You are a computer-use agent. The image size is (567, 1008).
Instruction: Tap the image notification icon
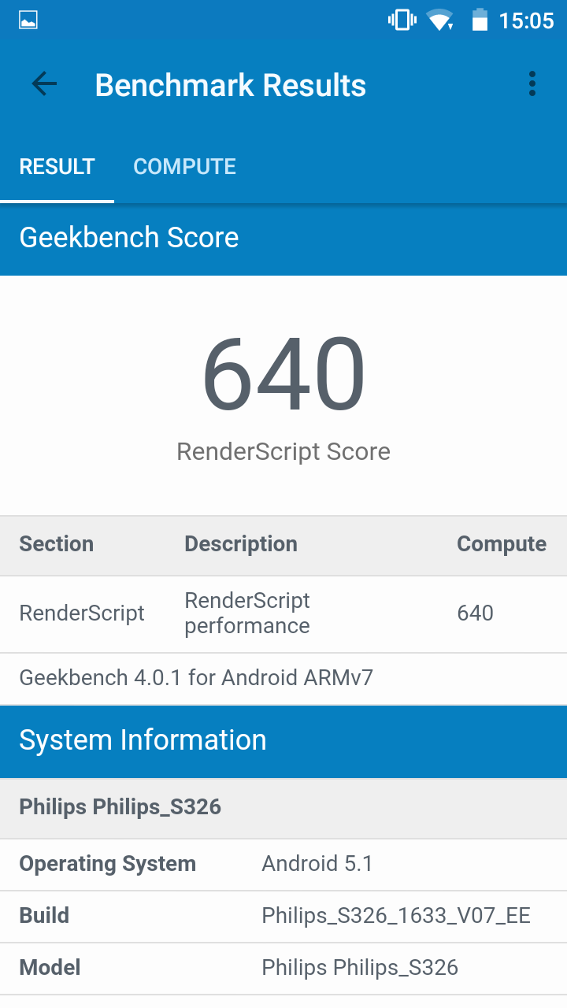click(x=28, y=20)
